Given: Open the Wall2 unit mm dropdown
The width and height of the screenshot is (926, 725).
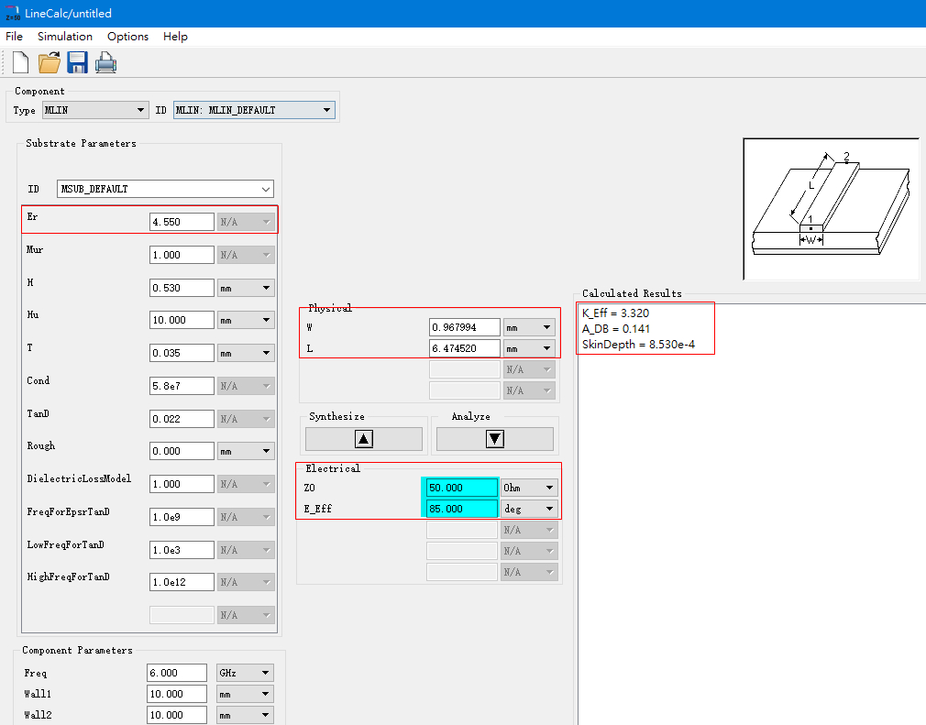Looking at the screenshot, I should (x=245, y=715).
